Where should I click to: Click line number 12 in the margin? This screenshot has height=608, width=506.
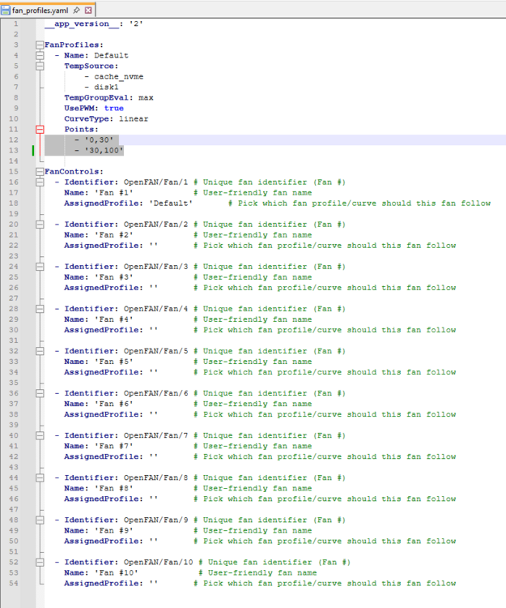(14, 140)
